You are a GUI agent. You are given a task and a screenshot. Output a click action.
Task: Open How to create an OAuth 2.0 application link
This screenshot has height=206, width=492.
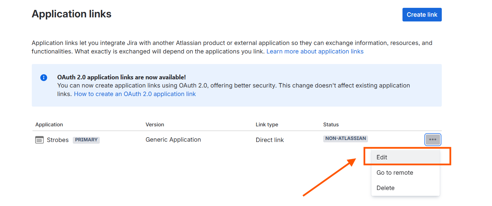[x=135, y=94]
